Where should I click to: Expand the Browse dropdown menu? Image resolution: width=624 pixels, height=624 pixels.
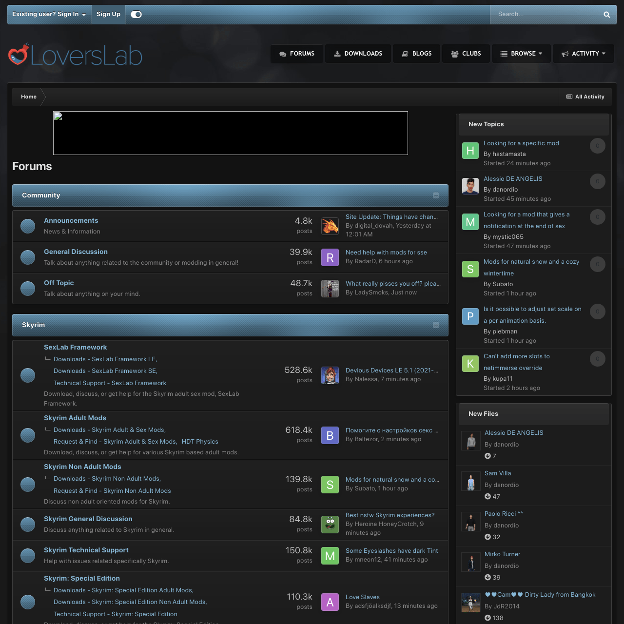click(521, 54)
